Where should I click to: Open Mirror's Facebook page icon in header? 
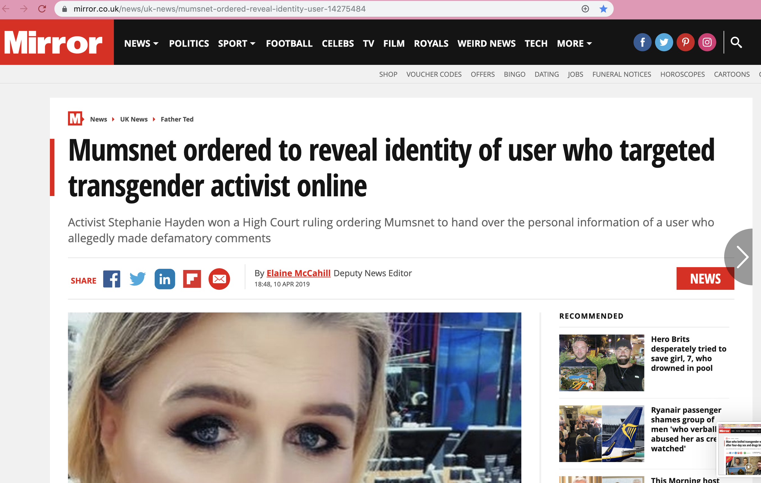click(642, 42)
